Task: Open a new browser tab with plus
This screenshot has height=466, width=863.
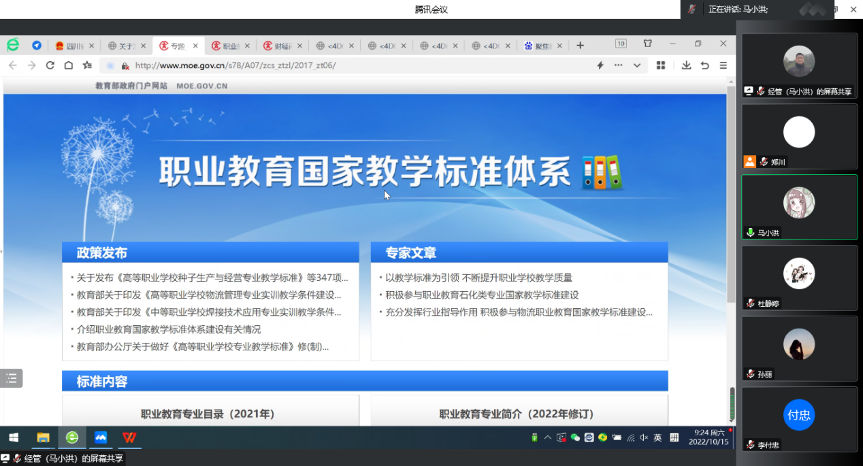Action: click(580, 46)
